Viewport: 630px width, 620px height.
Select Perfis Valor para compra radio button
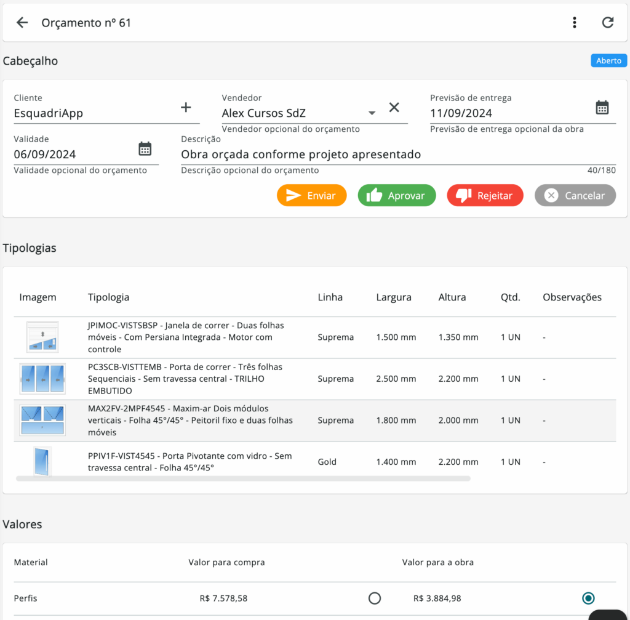[374, 598]
